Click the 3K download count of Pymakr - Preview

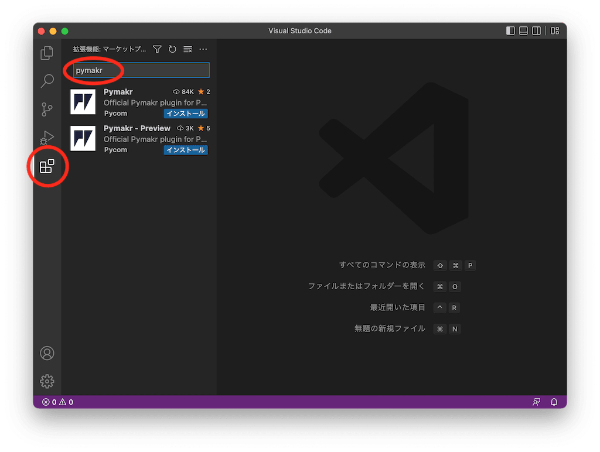pyautogui.click(x=185, y=128)
